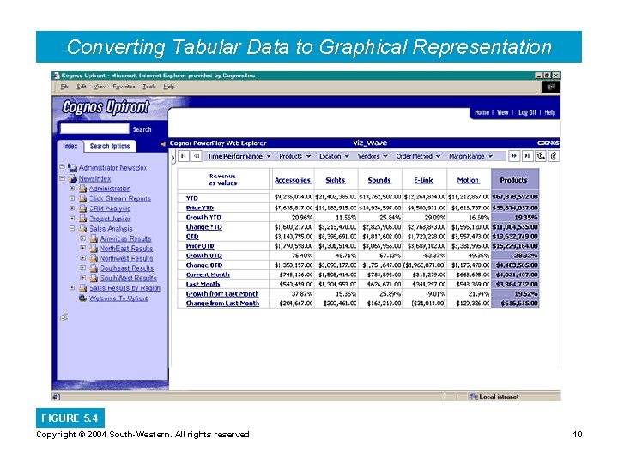Expand the Americas Results node
The height and width of the screenshot is (463, 618).
(82, 238)
